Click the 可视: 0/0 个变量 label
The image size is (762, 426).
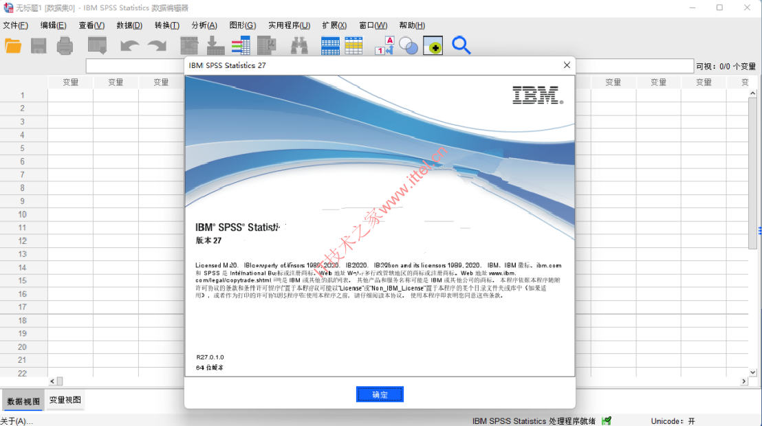click(726, 67)
